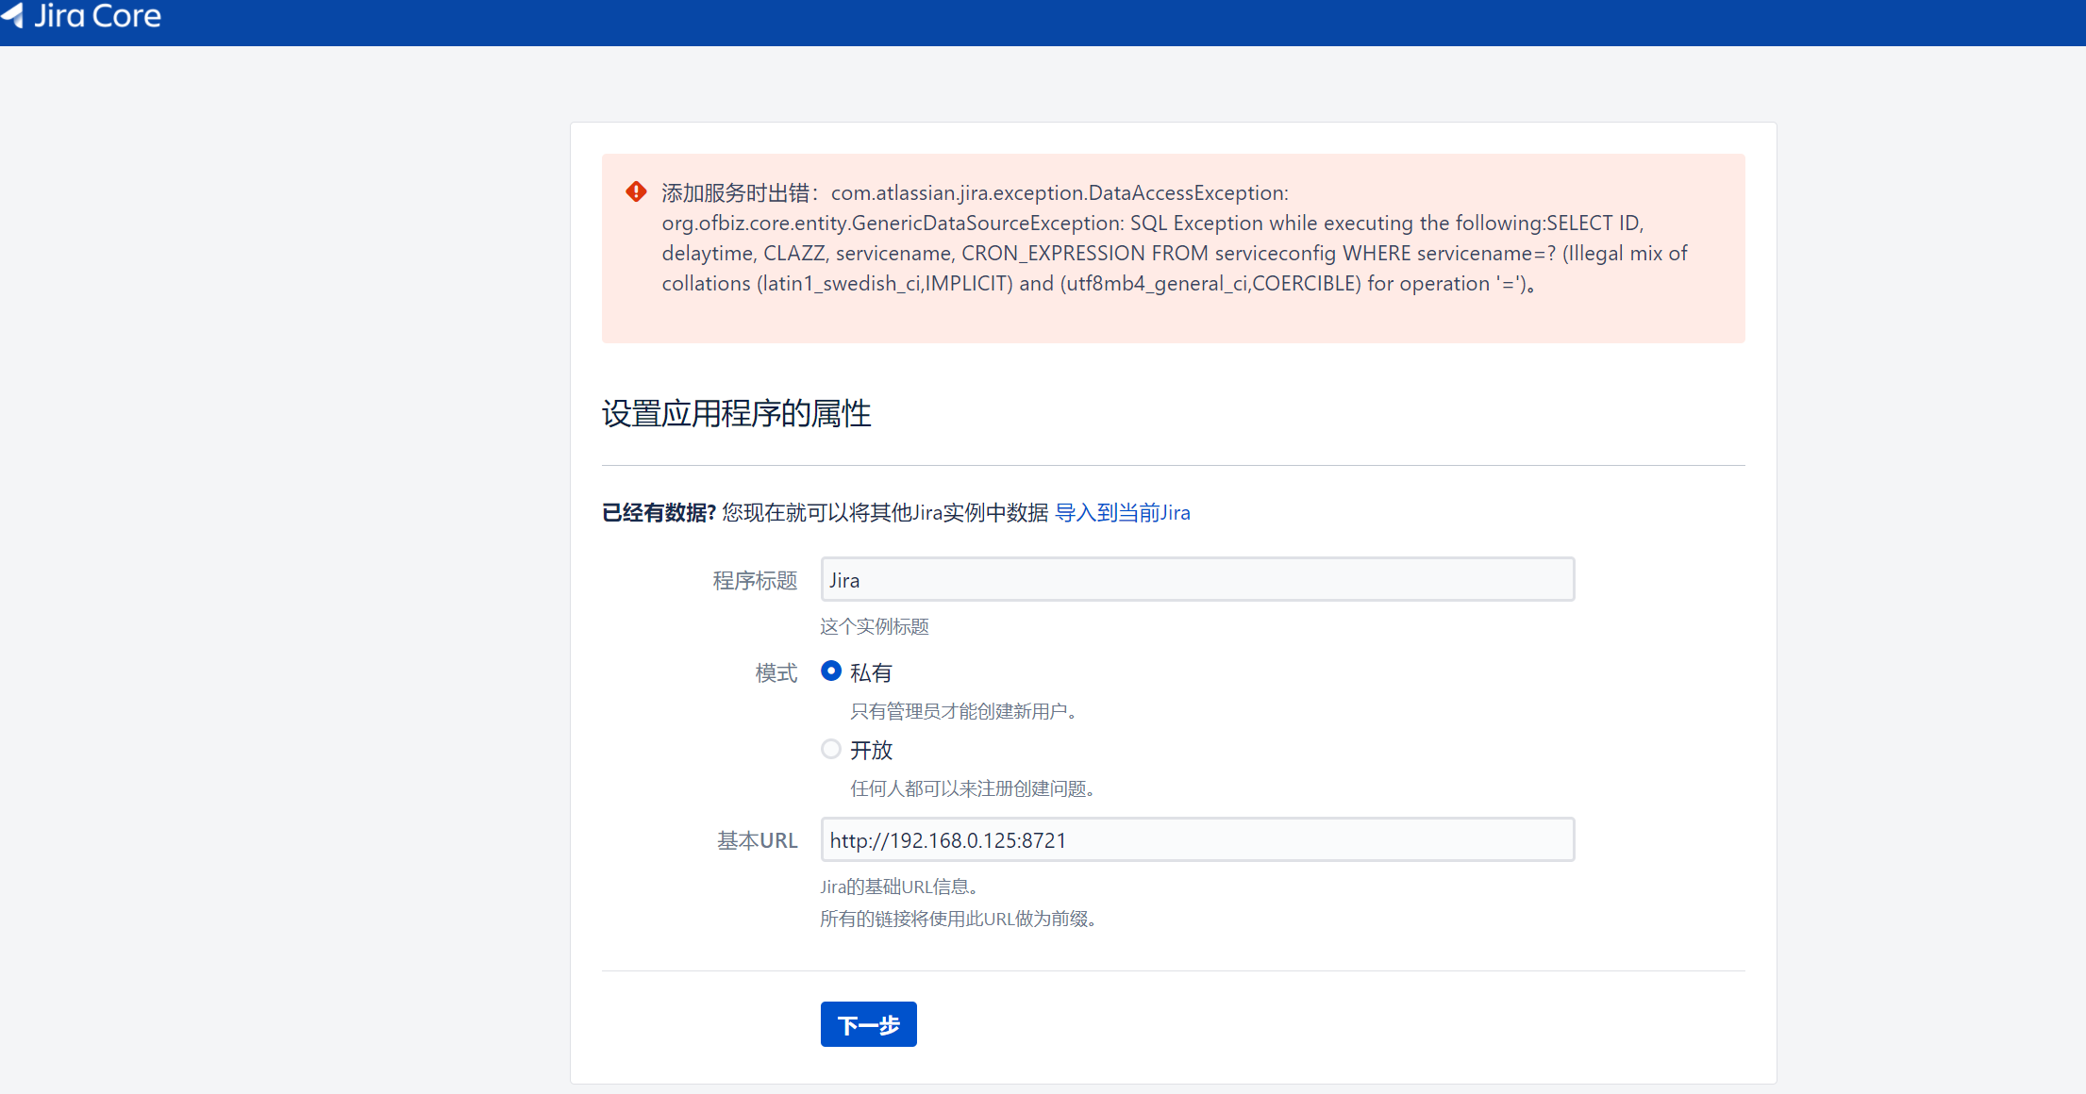Viewport: 2086px width, 1094px height.
Task: Click the 设置应用程序的属性 heading
Action: click(x=737, y=413)
